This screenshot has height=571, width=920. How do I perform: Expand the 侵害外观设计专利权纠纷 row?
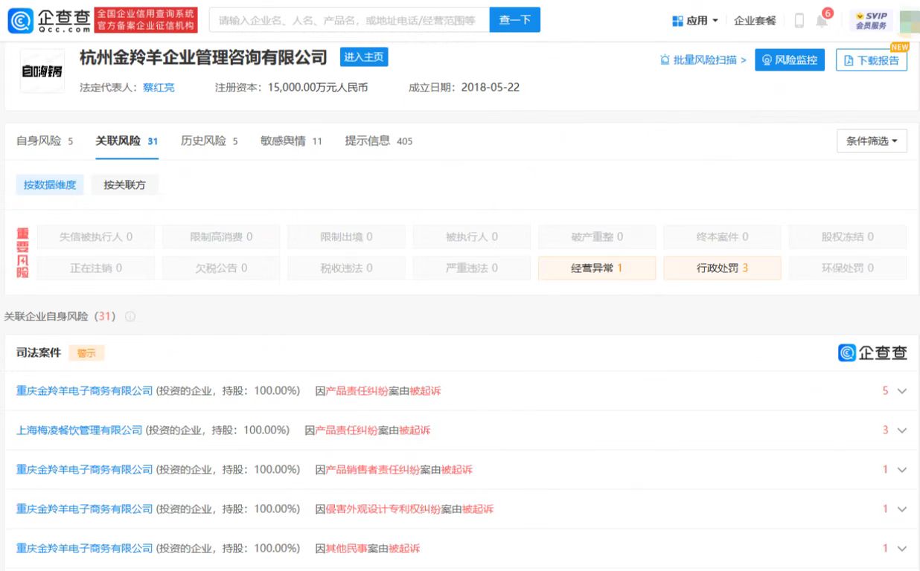[901, 509]
